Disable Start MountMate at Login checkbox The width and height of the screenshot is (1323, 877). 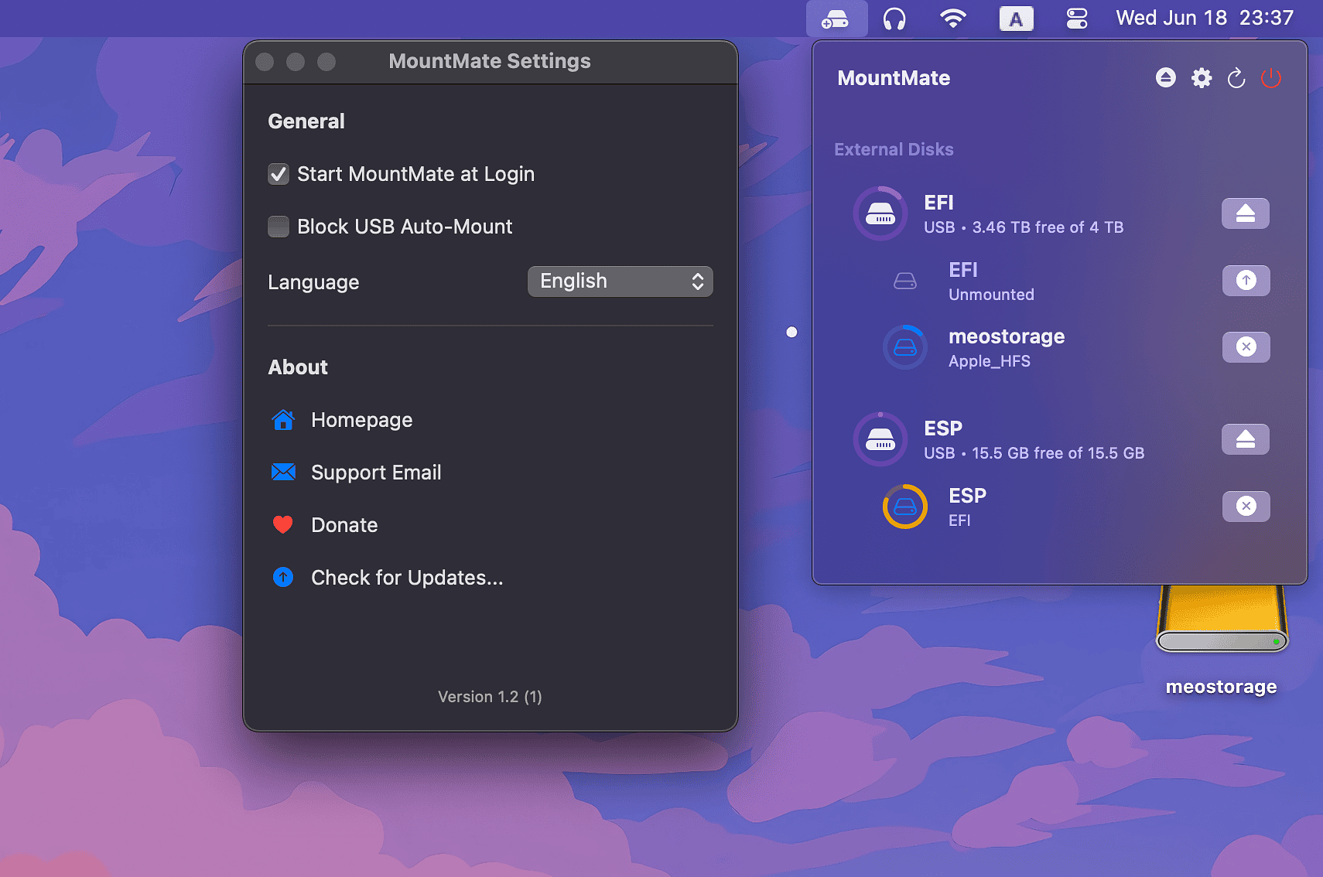click(279, 174)
